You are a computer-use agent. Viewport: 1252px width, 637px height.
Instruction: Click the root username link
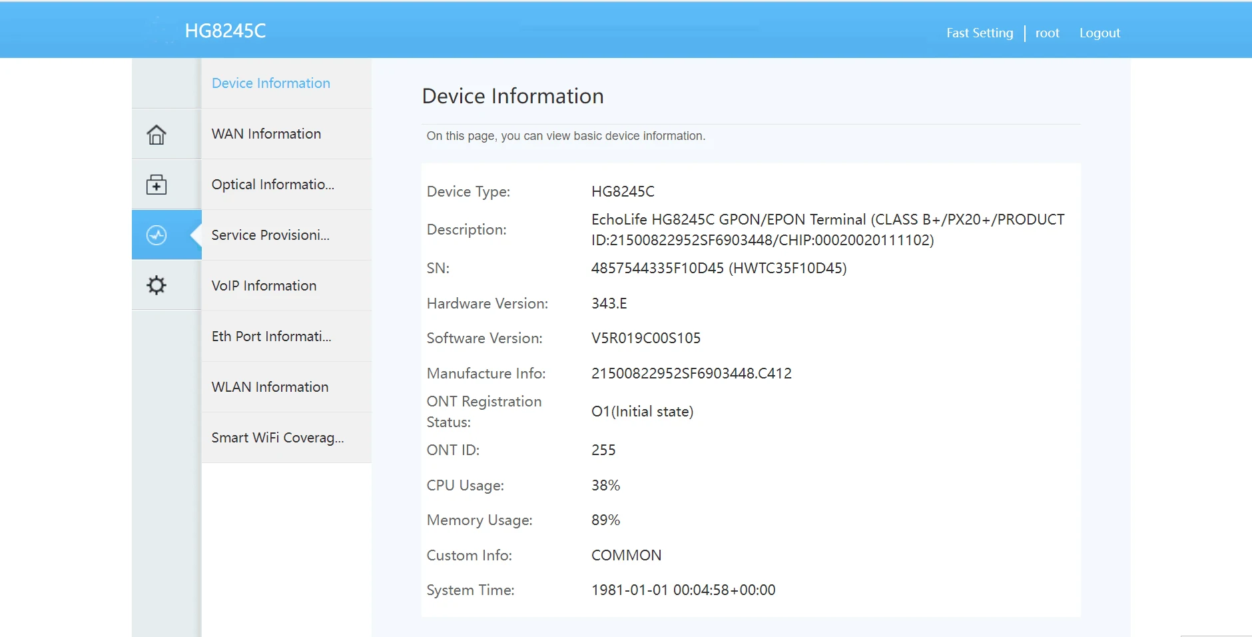pyautogui.click(x=1047, y=33)
